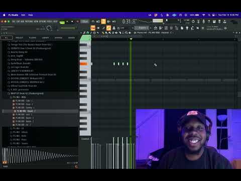Open the Apple menu
The width and height of the screenshot is (241, 181).
4,15
